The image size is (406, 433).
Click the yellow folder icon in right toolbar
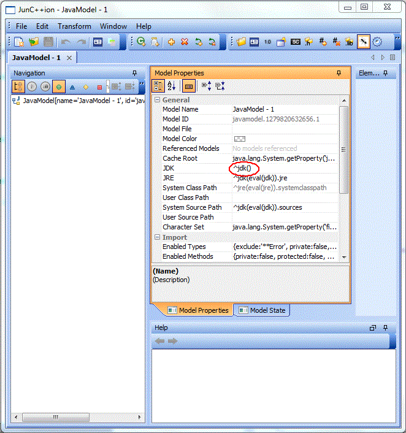tap(241, 42)
